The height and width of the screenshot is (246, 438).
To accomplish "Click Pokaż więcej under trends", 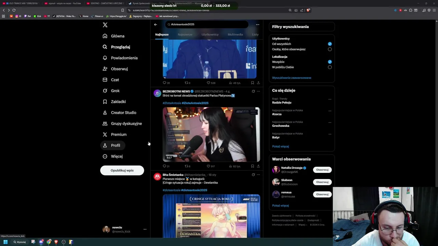I will [x=281, y=147].
